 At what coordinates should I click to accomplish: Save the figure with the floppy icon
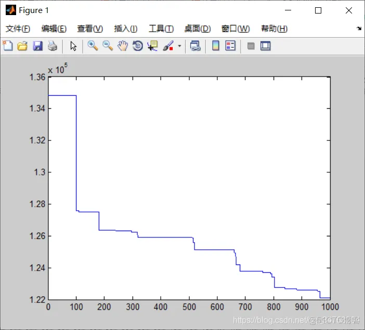click(x=38, y=46)
